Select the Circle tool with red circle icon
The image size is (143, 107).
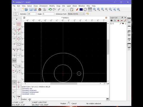pyautogui.click(x=19, y=39)
